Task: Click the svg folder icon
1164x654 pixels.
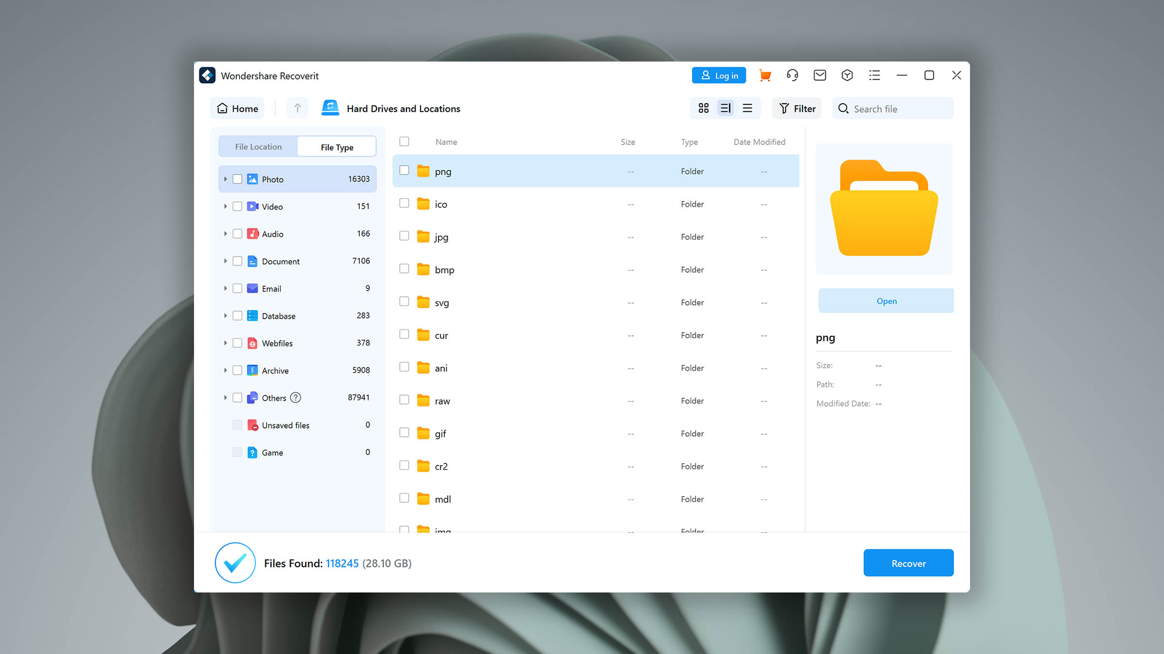Action: (x=423, y=302)
